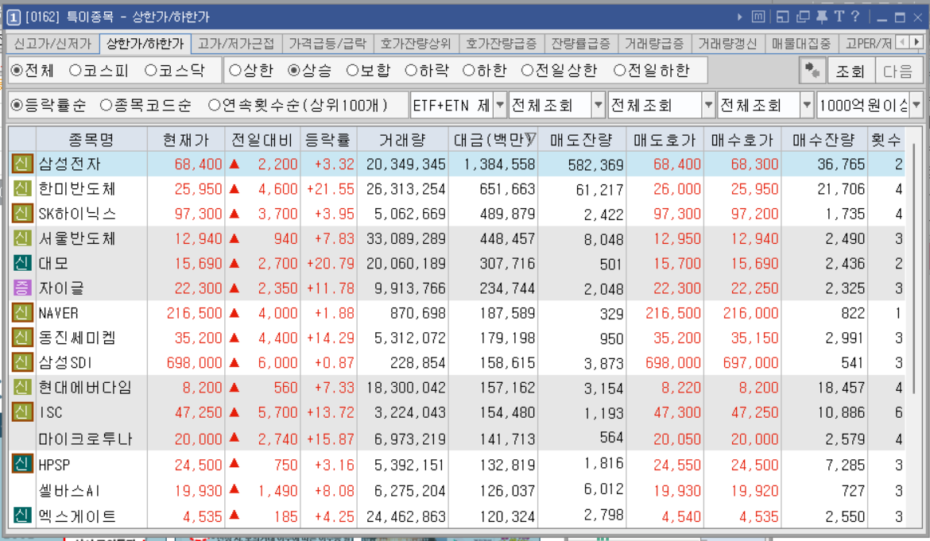
Task: Open help with the question mark icon
Action: (855, 17)
